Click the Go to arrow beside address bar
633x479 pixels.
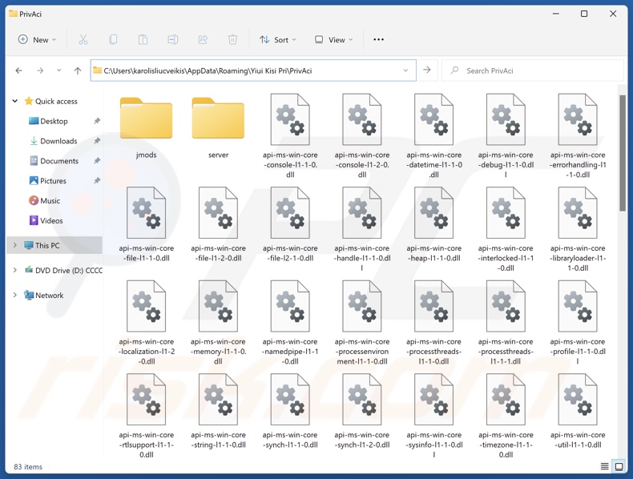pos(427,70)
